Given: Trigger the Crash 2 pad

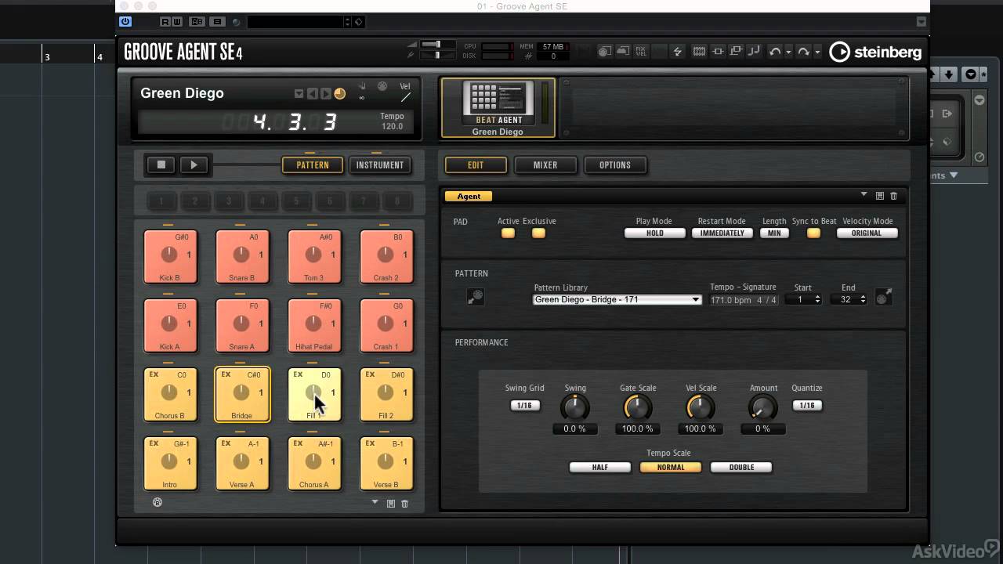Looking at the screenshot, I should (386, 256).
